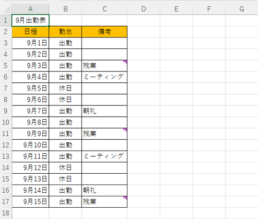Viewport: 258px width, 219px height.
Task: Click the 9月5日 date cell
Action: [x=30, y=88]
